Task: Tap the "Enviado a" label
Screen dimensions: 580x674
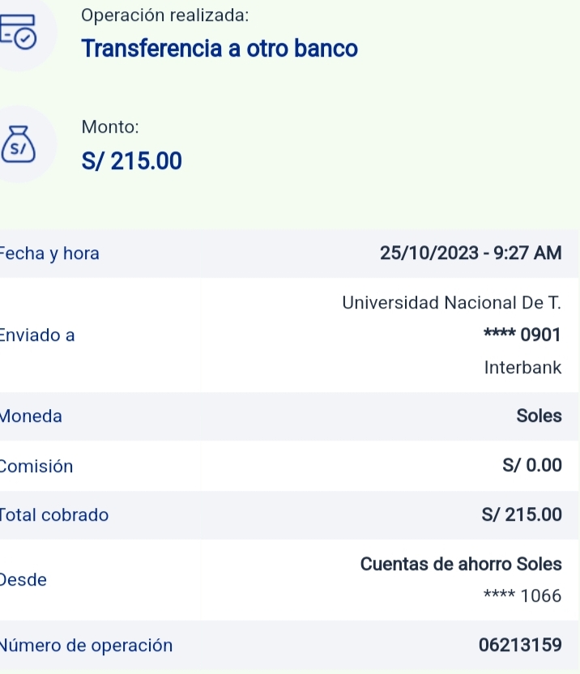Action: click(x=38, y=335)
